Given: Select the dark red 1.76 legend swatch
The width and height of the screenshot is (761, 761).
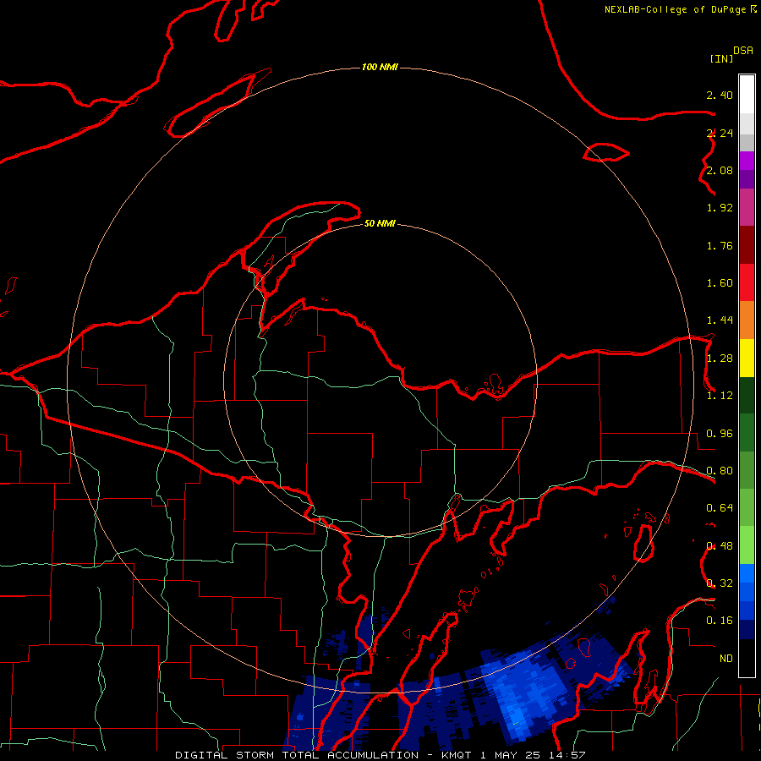Looking at the screenshot, I should pyautogui.click(x=747, y=245).
